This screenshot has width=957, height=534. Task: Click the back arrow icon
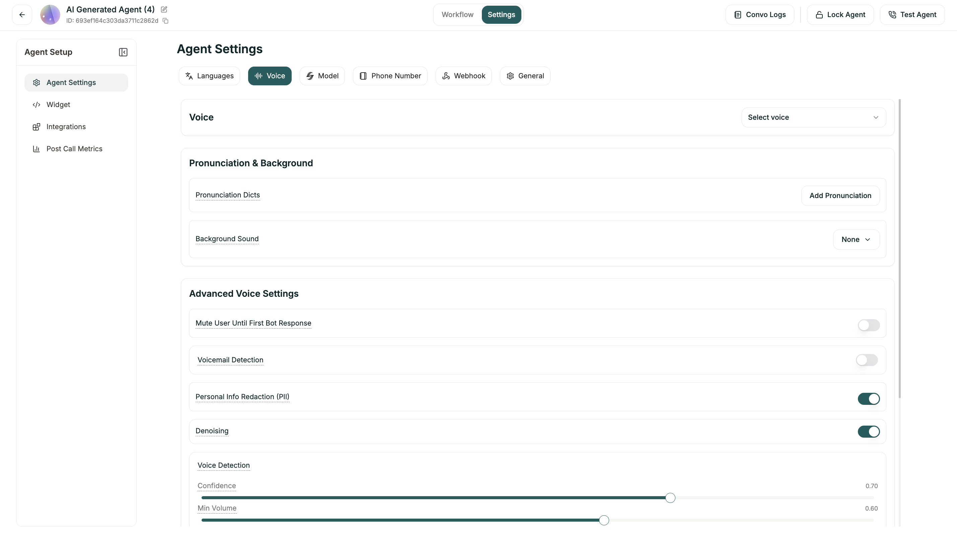[x=22, y=15]
